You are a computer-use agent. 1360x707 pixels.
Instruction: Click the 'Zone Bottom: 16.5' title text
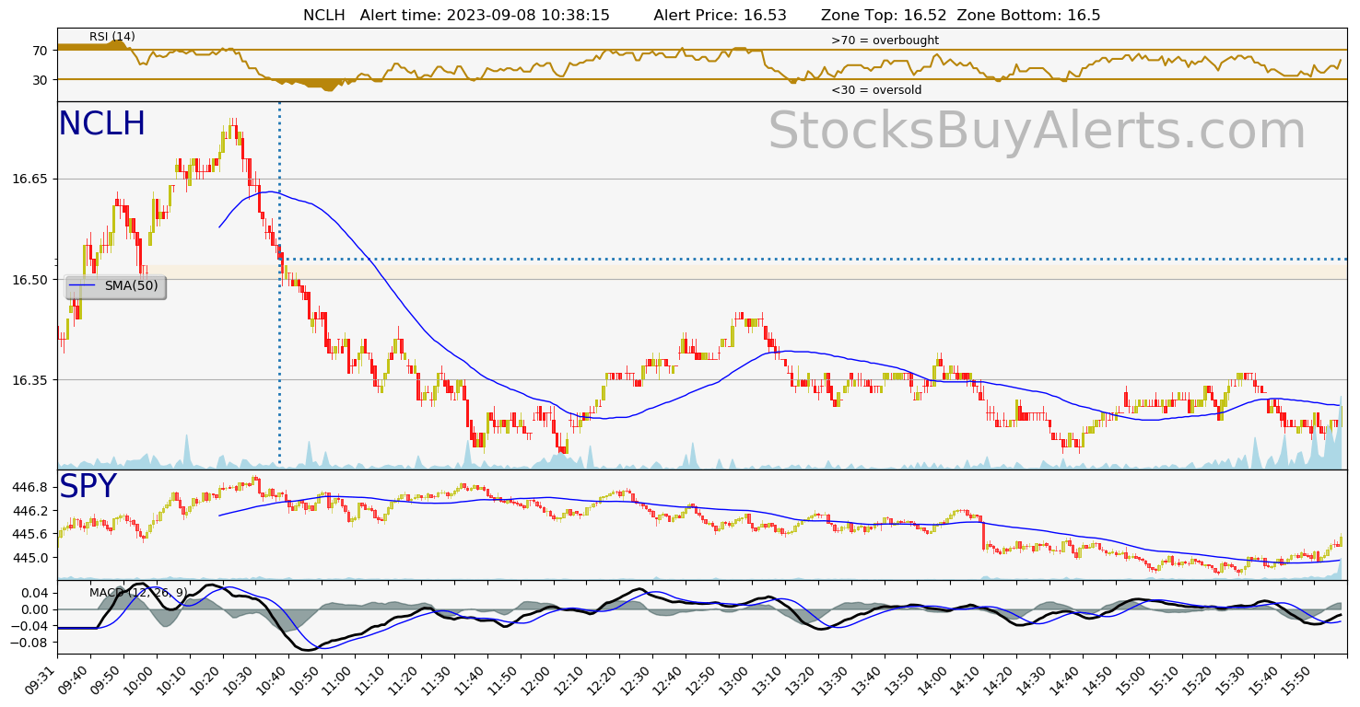[1028, 15]
